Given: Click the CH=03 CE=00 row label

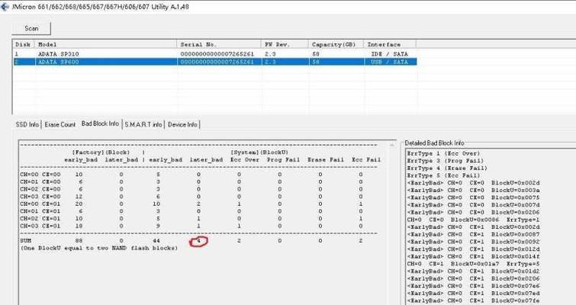Looking at the screenshot, I should click(x=40, y=197).
